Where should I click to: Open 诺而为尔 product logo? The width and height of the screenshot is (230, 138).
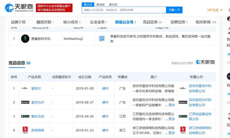click(x=25, y=102)
